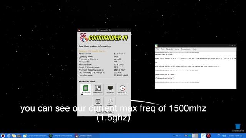This screenshot has width=246, height=138.
Task: Launch the web browser globe icon
Action: tap(9, 136)
